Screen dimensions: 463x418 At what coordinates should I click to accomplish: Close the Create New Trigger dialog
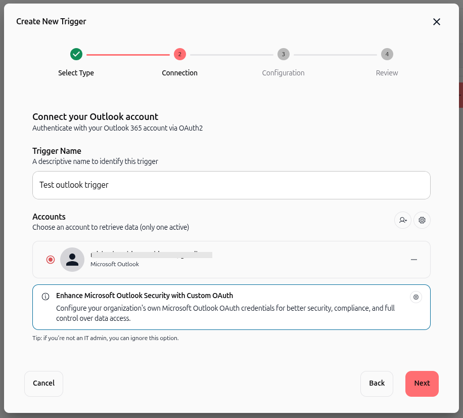tap(436, 22)
